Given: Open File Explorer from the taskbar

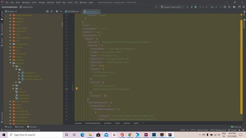Looking at the screenshot, I should pyautogui.click(x=90, y=135).
